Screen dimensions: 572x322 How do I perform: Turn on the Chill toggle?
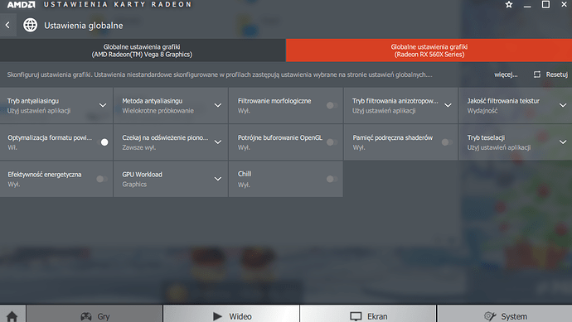tap(332, 179)
